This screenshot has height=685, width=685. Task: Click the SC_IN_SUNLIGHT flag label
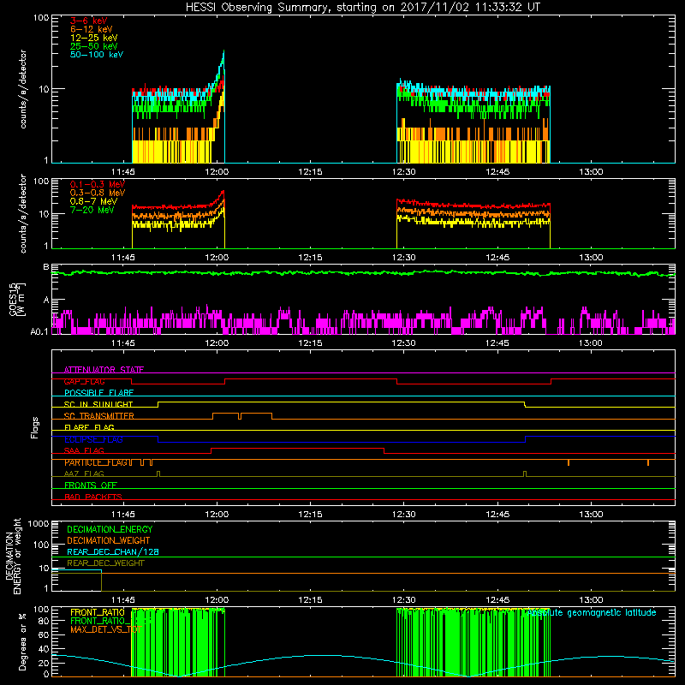coord(98,404)
